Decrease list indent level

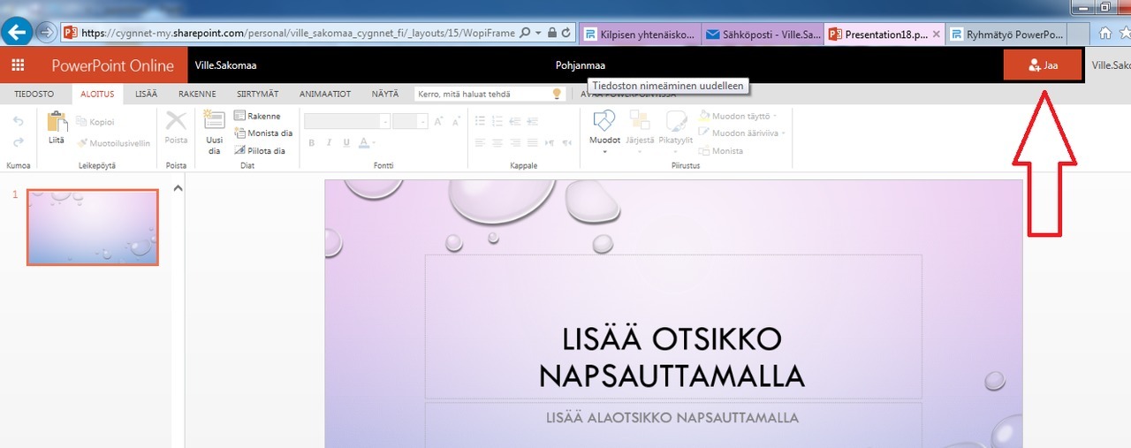517,121
